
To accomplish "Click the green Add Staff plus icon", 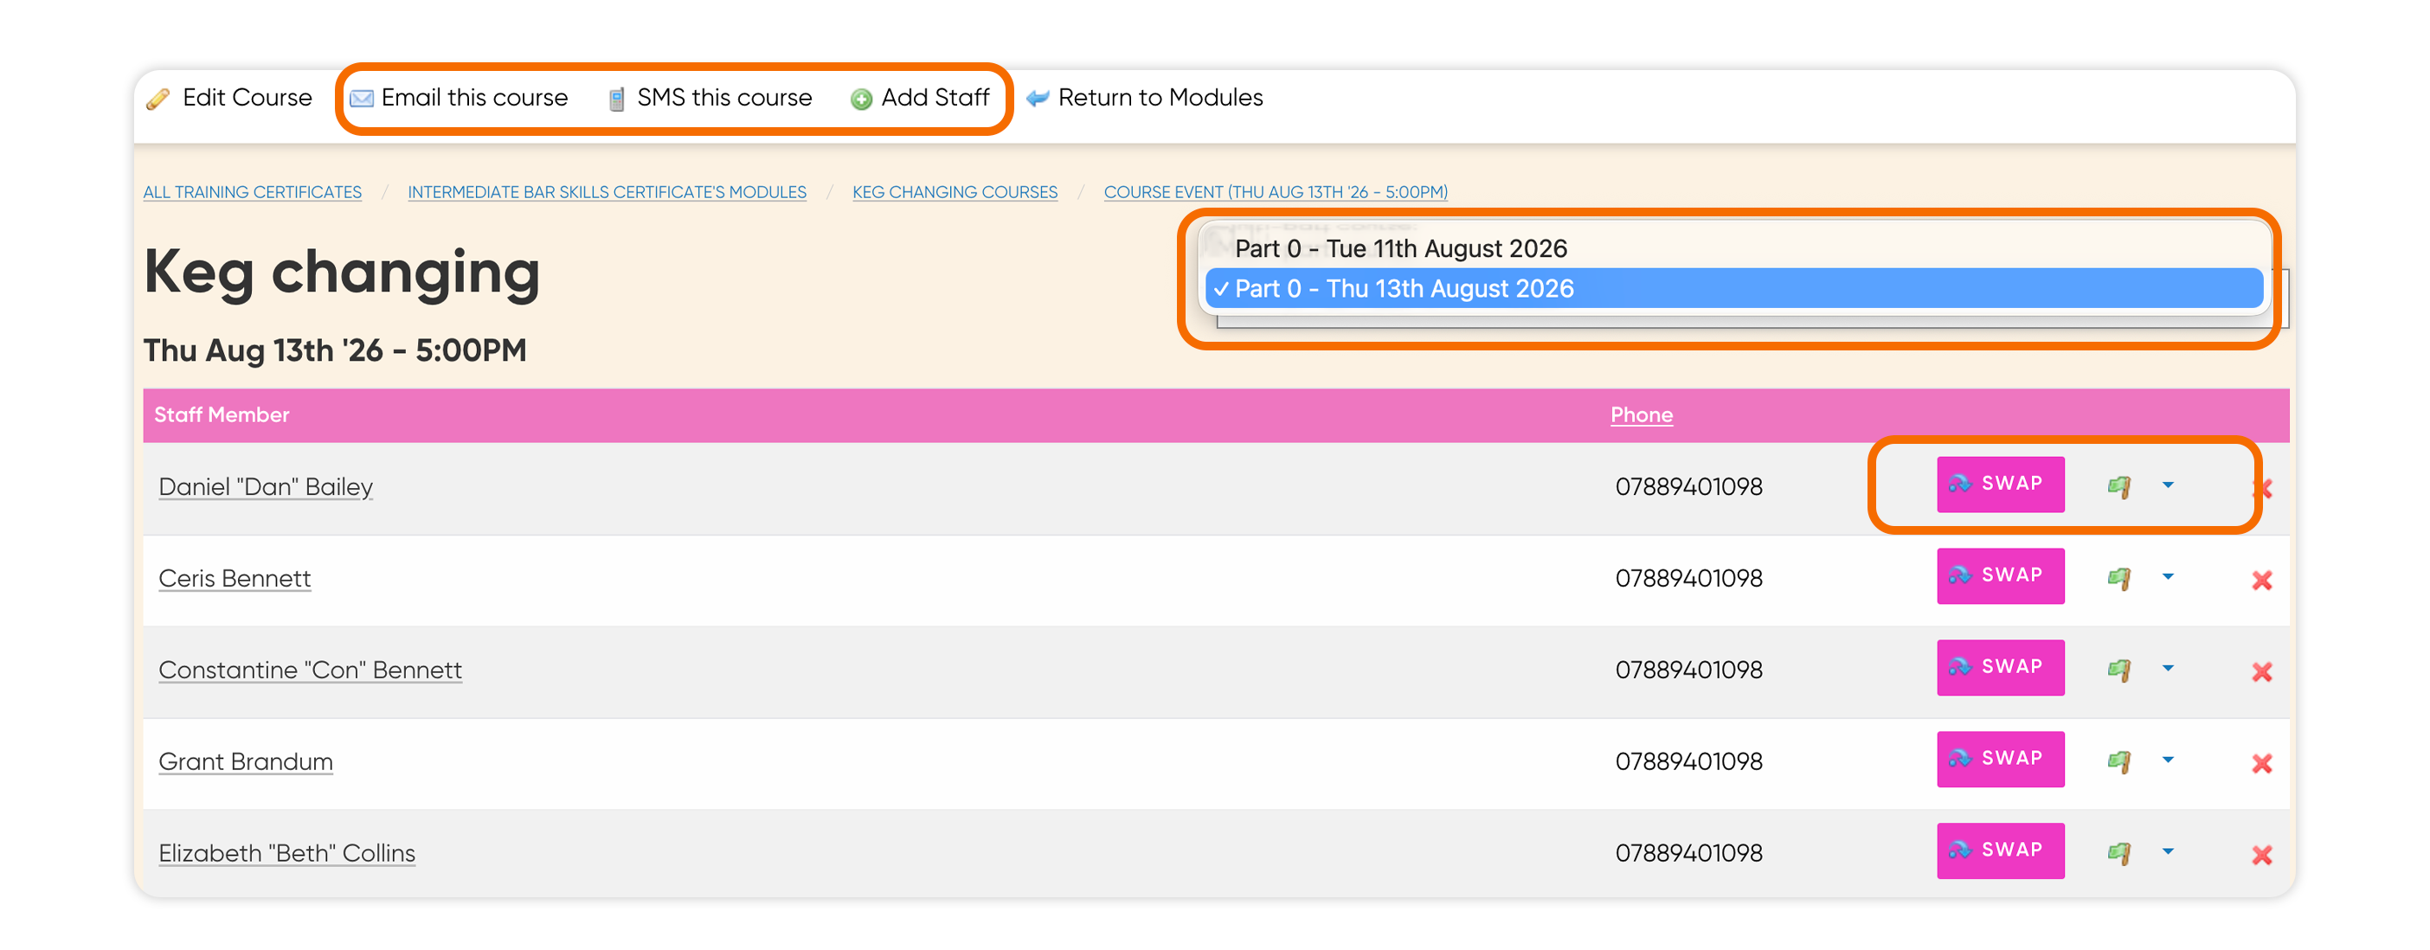I will [x=861, y=99].
